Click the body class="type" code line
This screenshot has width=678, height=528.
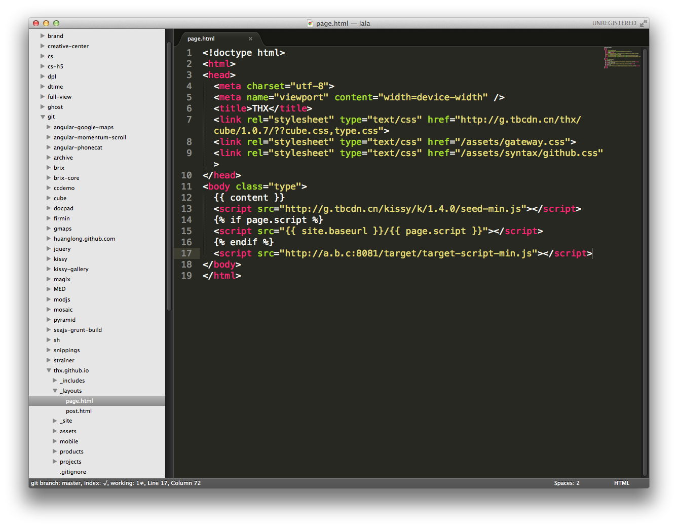[x=255, y=186]
